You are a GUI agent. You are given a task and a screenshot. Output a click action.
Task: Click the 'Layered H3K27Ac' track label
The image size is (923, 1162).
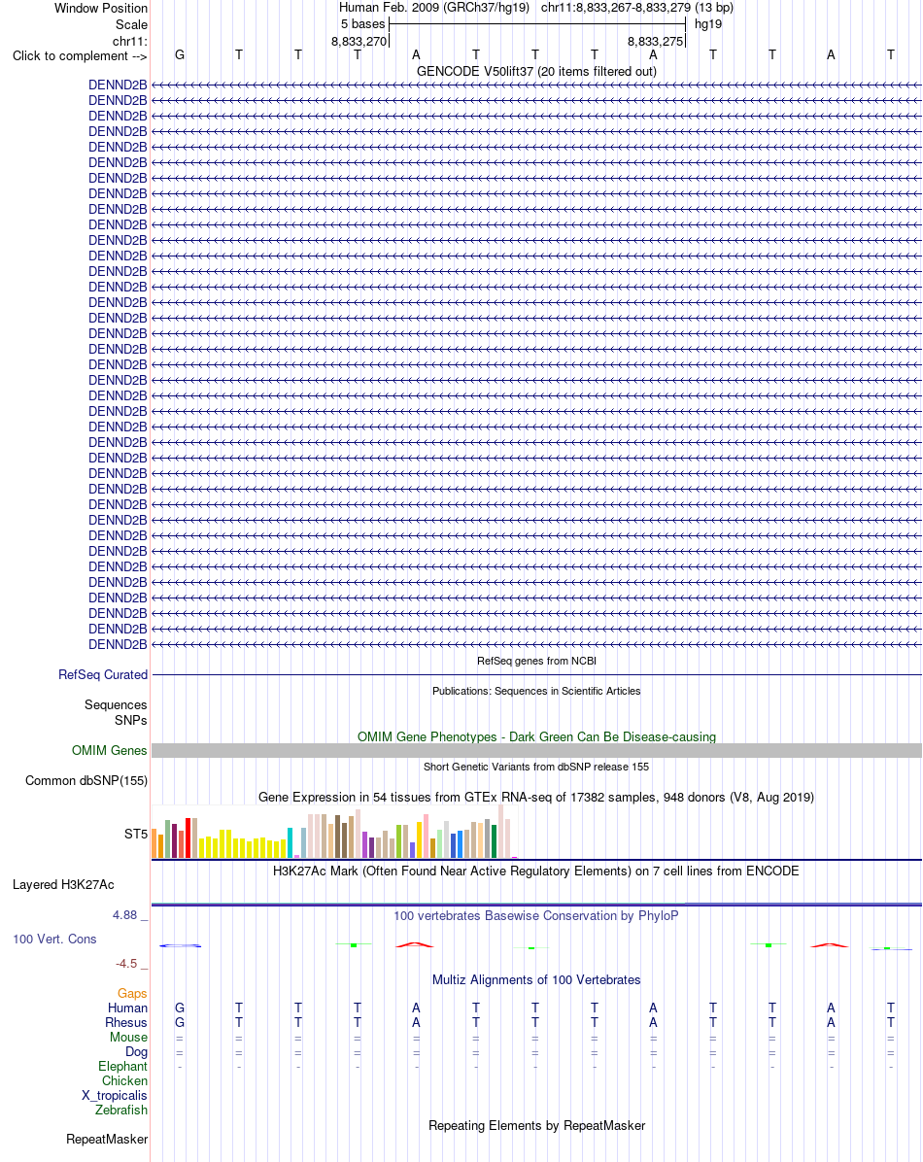pos(63,885)
